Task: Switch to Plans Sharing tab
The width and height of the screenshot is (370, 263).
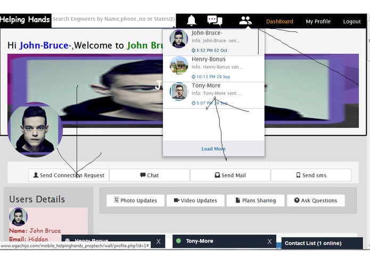Action: click(x=256, y=201)
